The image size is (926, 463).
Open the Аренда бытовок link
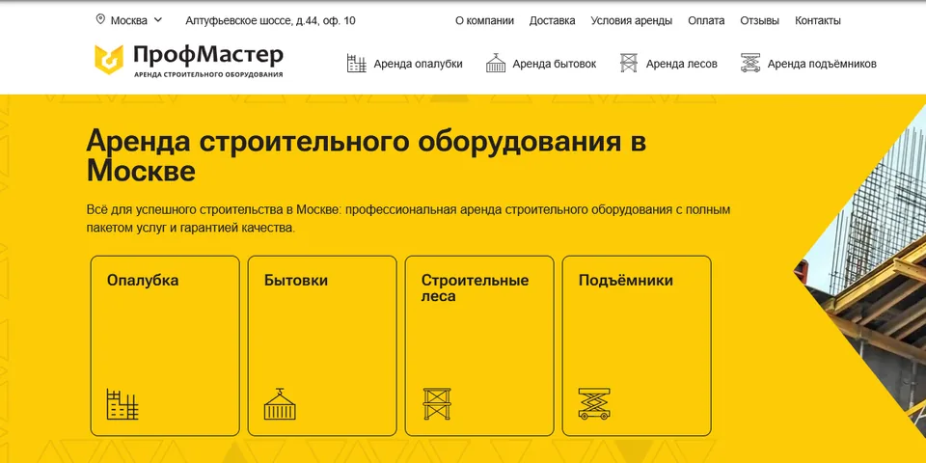pos(555,64)
